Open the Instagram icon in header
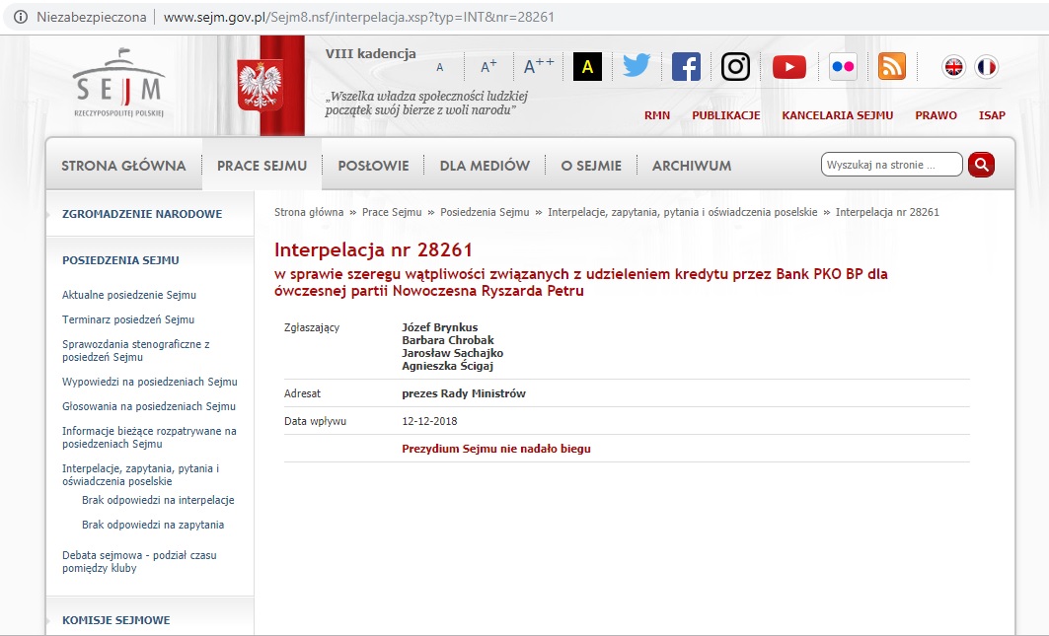The image size is (1049, 636). point(735,66)
